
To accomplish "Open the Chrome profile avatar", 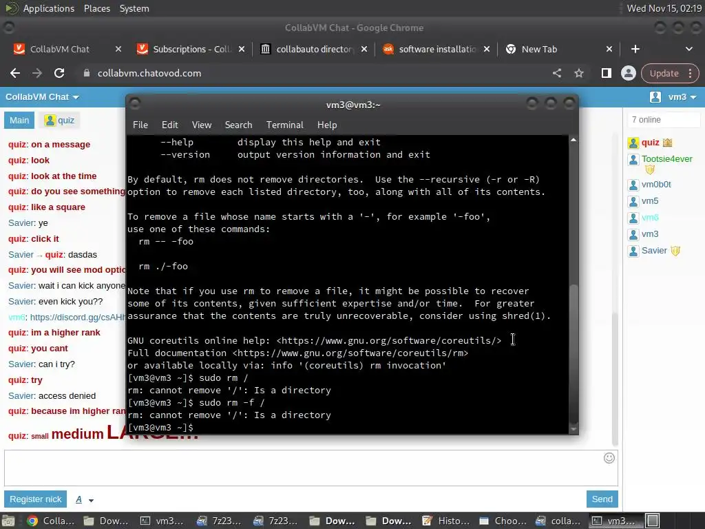I will (628, 73).
